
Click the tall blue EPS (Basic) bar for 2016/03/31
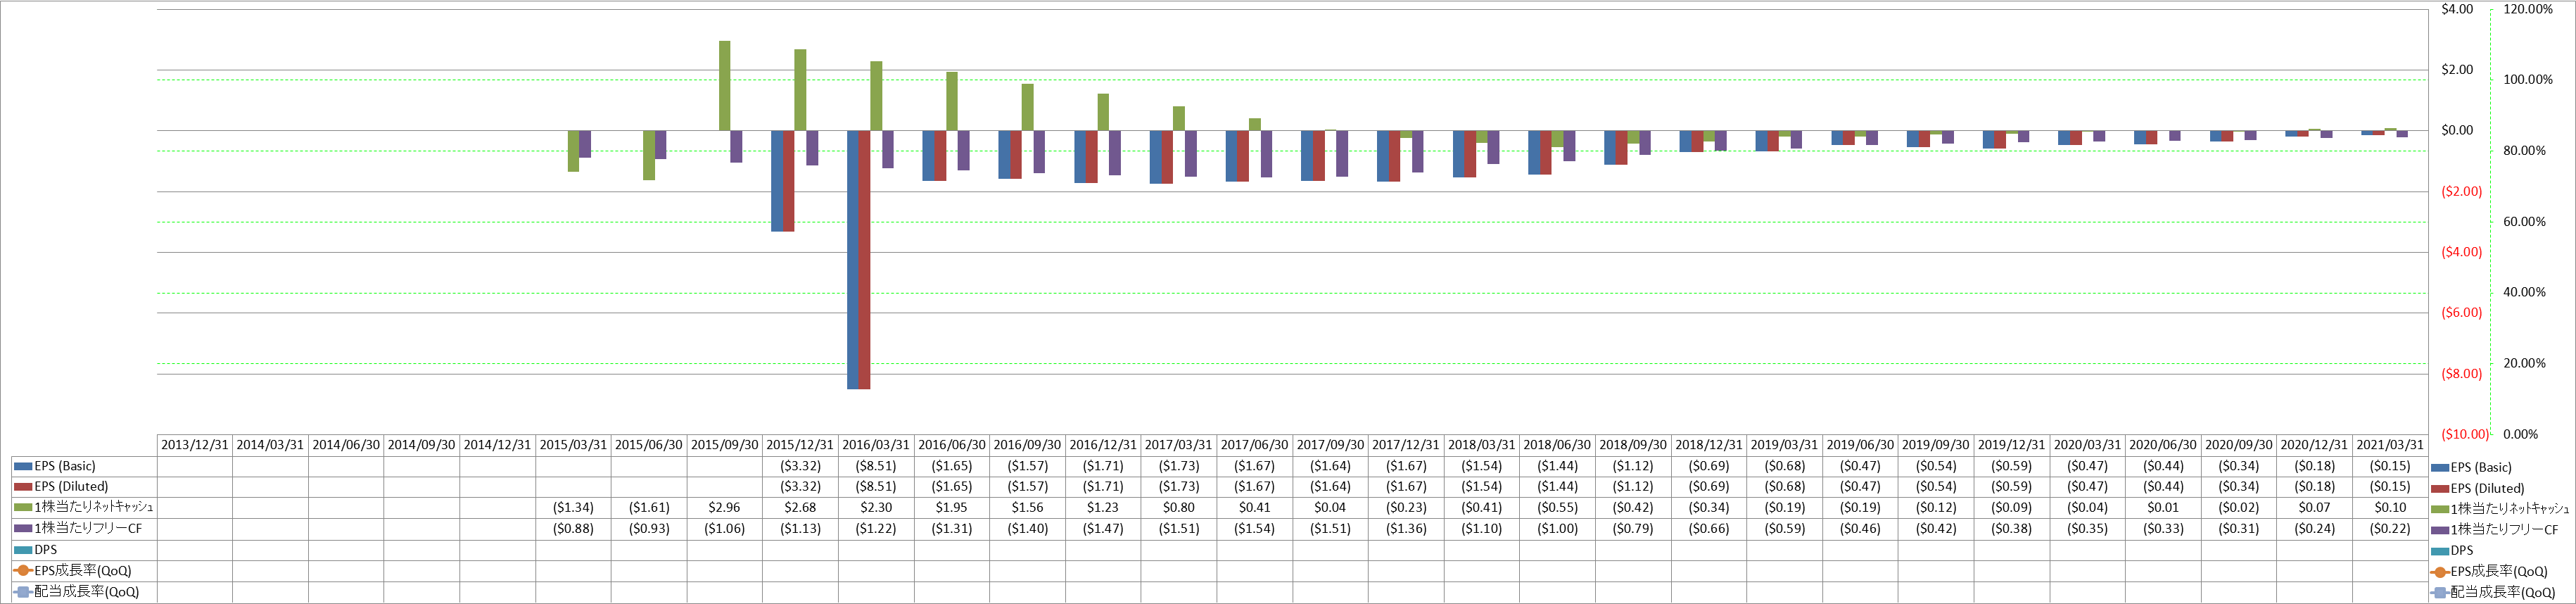point(853,260)
